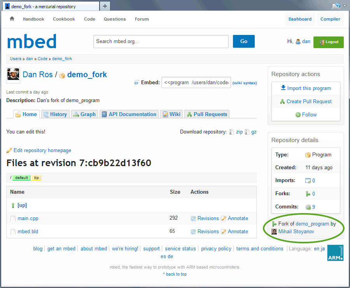
Task: Click the green up arrow icon
Action: click(13, 205)
